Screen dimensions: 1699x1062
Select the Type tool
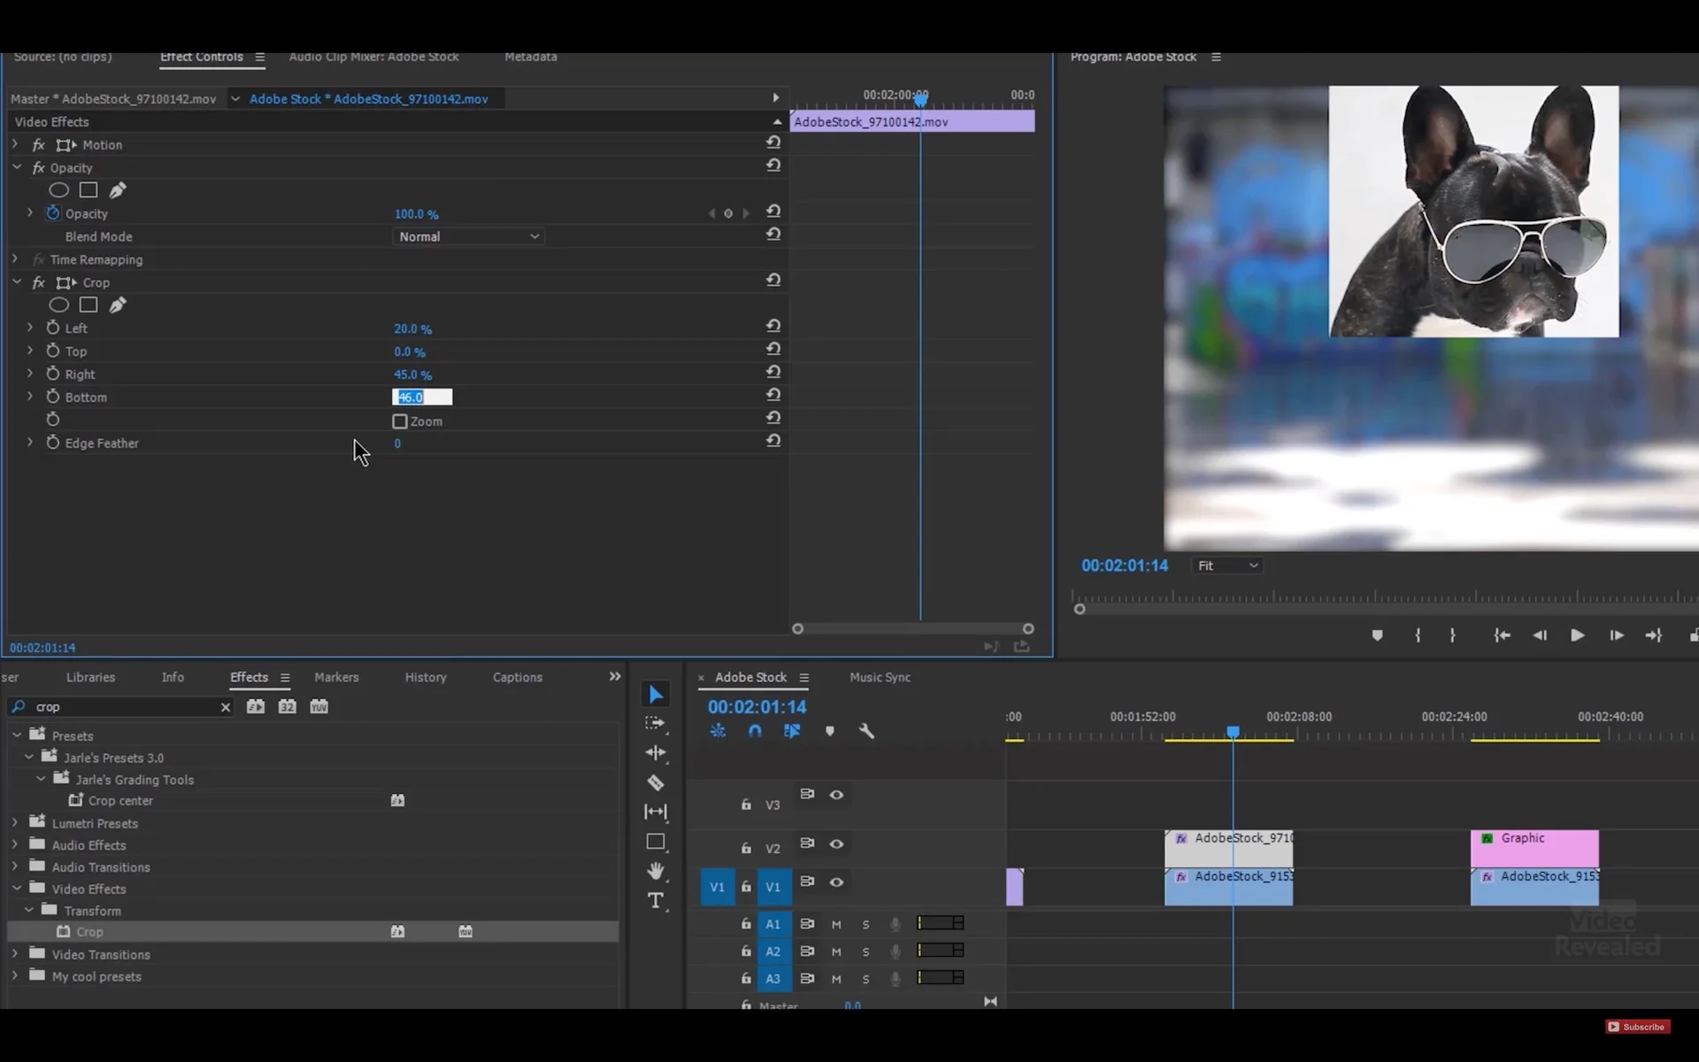coord(656,901)
